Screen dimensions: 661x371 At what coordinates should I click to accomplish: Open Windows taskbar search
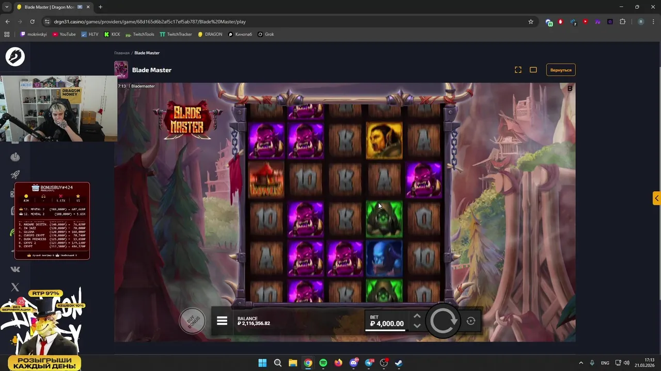tap(277, 363)
